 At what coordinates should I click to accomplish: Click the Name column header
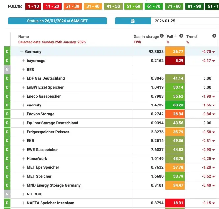[24, 37]
